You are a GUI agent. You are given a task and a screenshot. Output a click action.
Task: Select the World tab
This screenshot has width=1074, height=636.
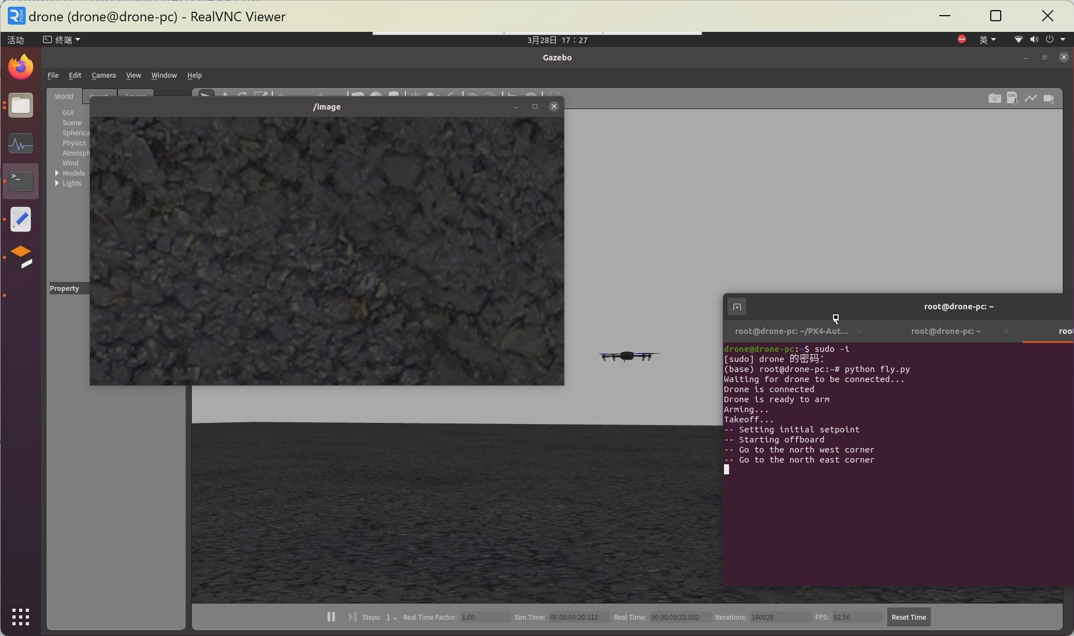(x=64, y=96)
